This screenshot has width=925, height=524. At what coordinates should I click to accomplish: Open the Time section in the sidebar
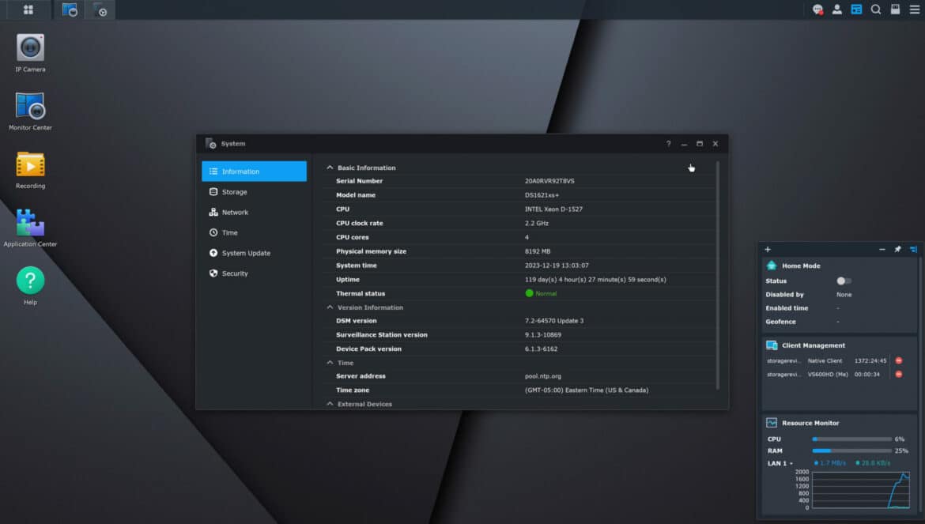(255, 233)
